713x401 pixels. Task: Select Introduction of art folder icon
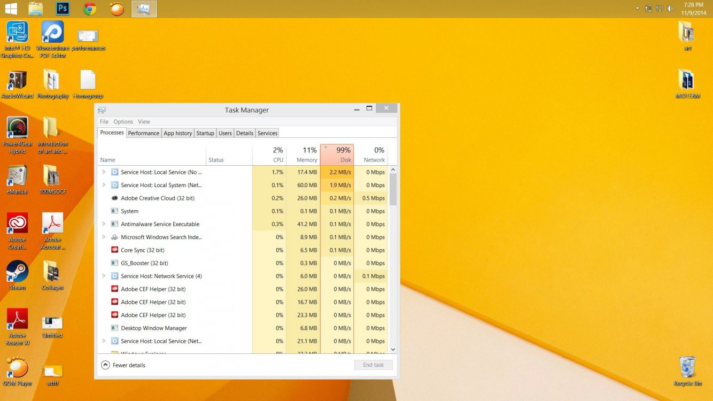click(x=52, y=135)
